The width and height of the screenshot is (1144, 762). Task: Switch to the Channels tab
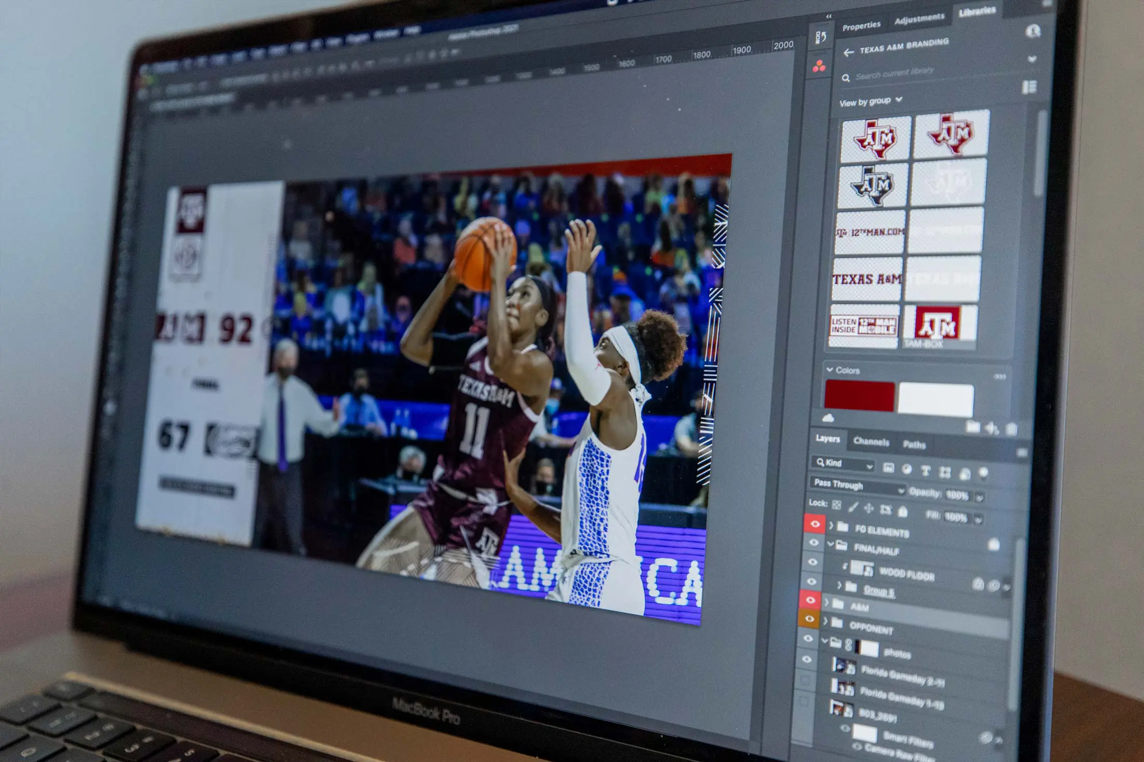[x=871, y=442]
